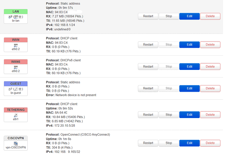Select the blue GUEST interface label
The height and width of the screenshot is (157, 227).
click(16, 84)
